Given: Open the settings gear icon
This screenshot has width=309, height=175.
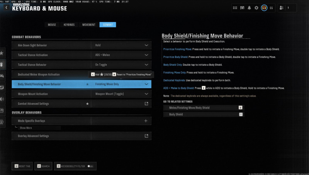Looking at the screenshot, I should [x=256, y=8].
